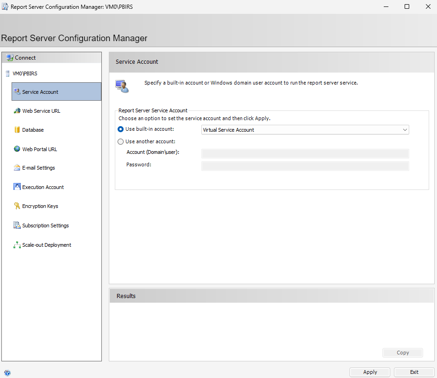Image resolution: width=437 pixels, height=378 pixels.
Task: Click the Copy button in Results
Action: [x=403, y=353]
